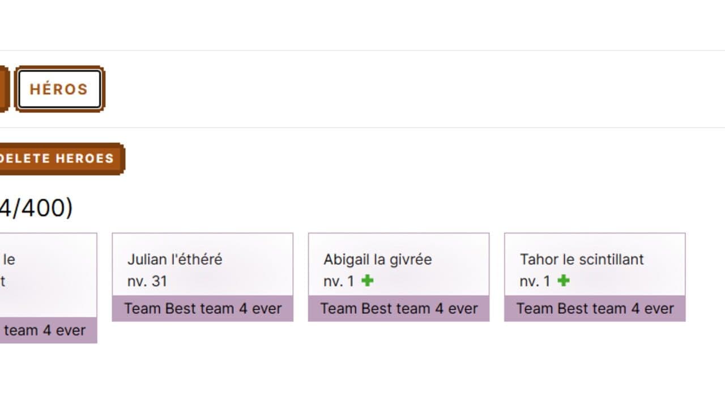Click the team label under Julian l'éthéré
This screenshot has height=408, width=725.
click(203, 308)
